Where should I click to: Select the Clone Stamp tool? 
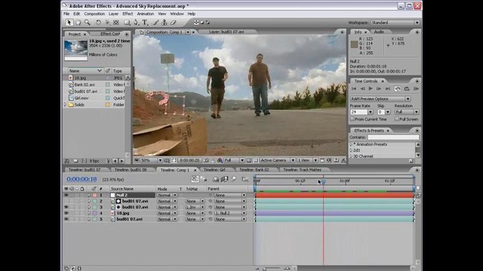click(165, 23)
